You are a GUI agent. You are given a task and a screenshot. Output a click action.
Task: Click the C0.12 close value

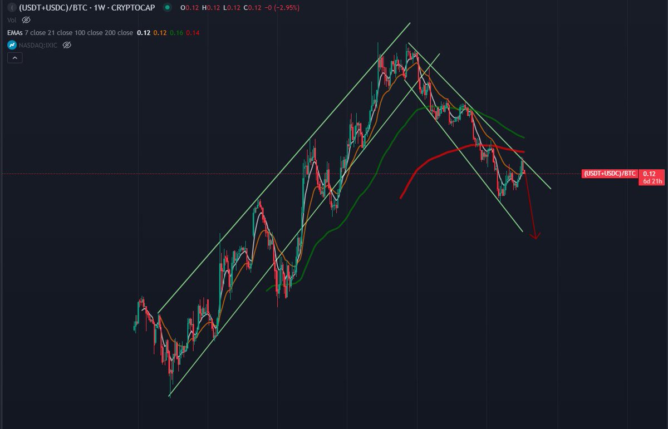[x=253, y=9]
